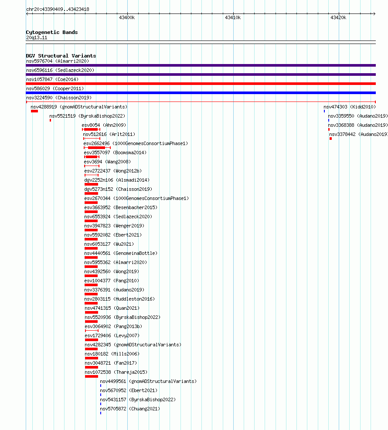Click nsv4741315 (Quan2021) label
Screen dimensions: 388x430
pyautogui.click(x=112, y=308)
